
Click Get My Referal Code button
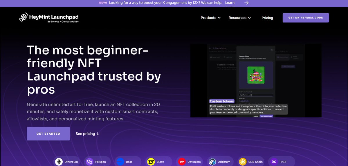click(306, 18)
